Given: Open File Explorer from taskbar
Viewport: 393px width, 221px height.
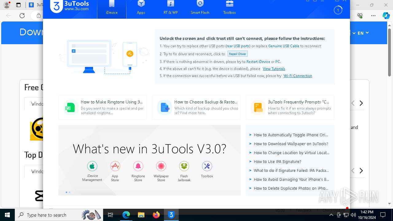Looking at the screenshot, I should tap(141, 215).
